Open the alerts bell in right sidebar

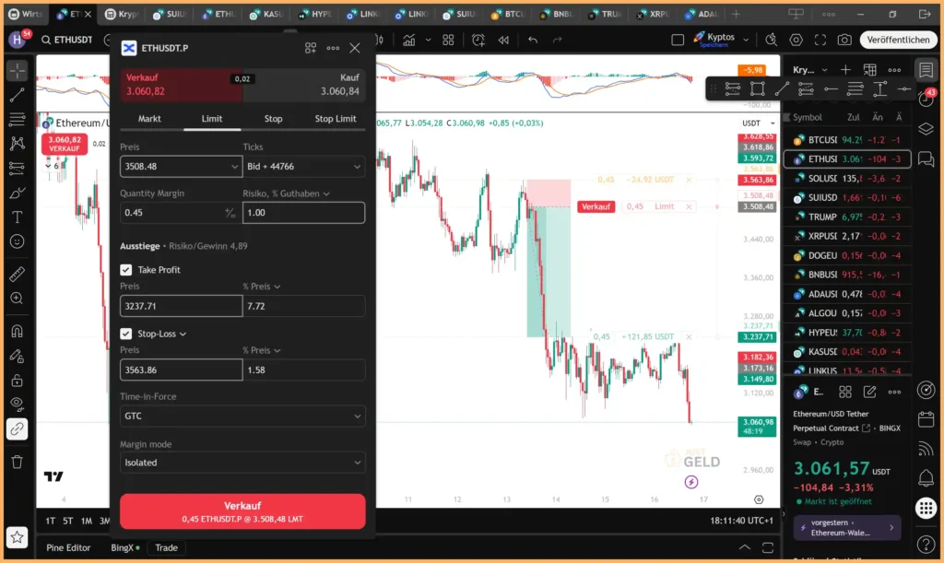(x=926, y=477)
